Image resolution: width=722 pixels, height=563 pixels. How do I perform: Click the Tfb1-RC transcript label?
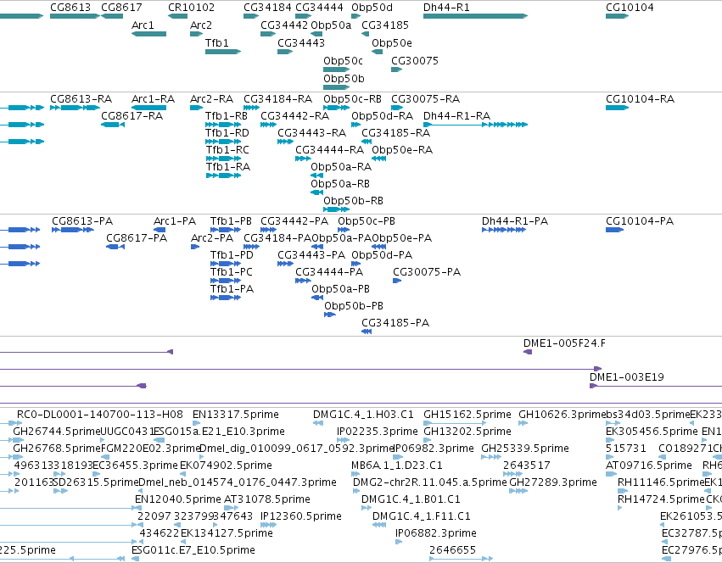[227, 151]
